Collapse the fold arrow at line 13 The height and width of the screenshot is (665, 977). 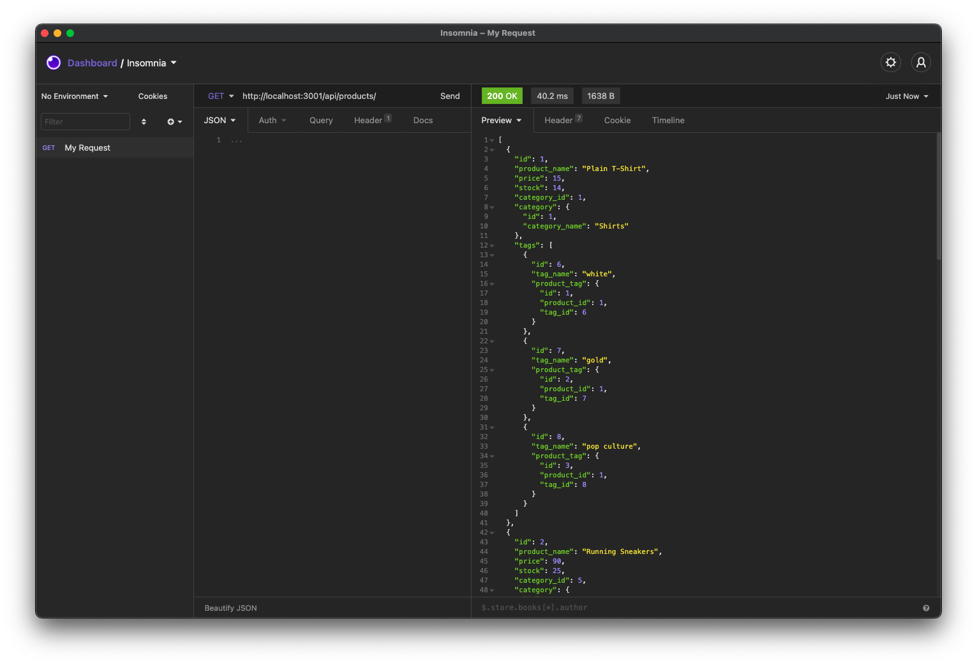pyautogui.click(x=492, y=255)
